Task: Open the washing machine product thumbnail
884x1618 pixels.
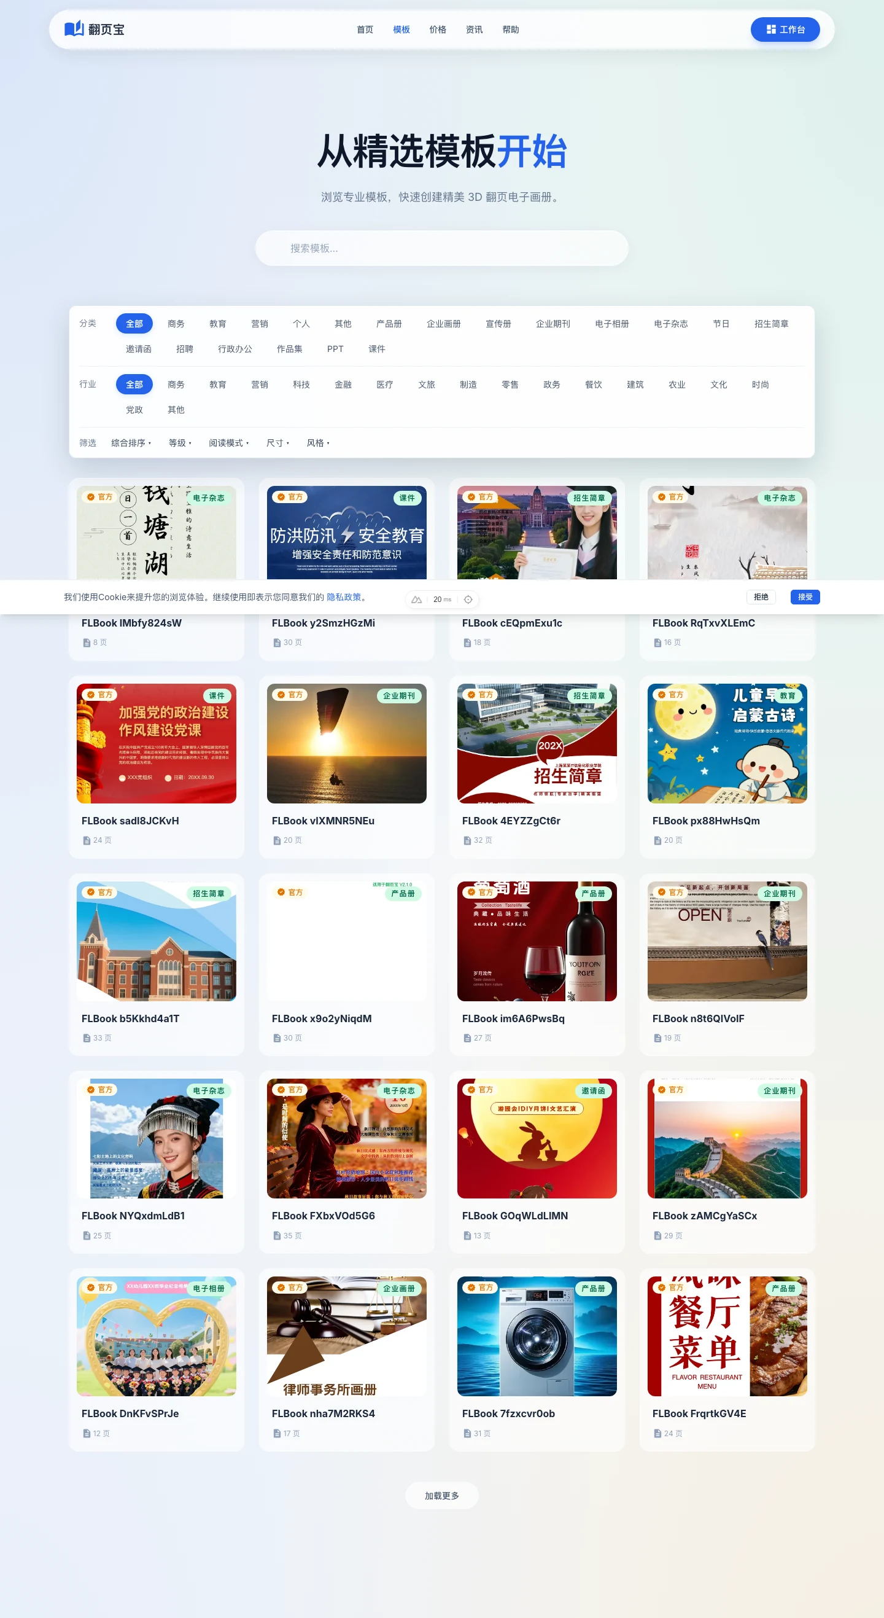Action: (x=537, y=1336)
